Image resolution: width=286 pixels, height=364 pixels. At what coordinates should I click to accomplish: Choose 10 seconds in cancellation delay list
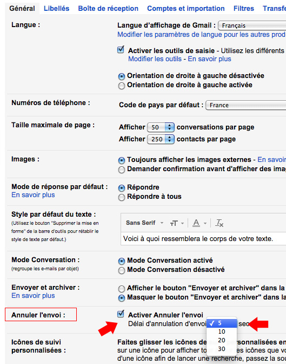click(x=222, y=331)
